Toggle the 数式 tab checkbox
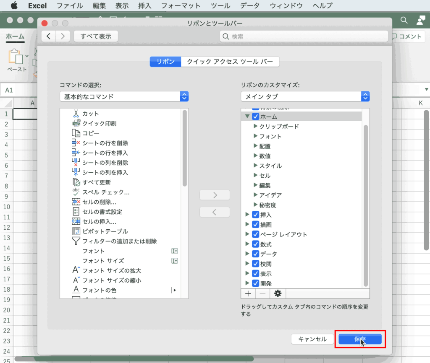 (x=256, y=244)
